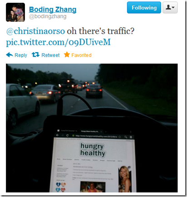Open the attached traffic photo
Screen dimensions: 187x197
(92, 128)
